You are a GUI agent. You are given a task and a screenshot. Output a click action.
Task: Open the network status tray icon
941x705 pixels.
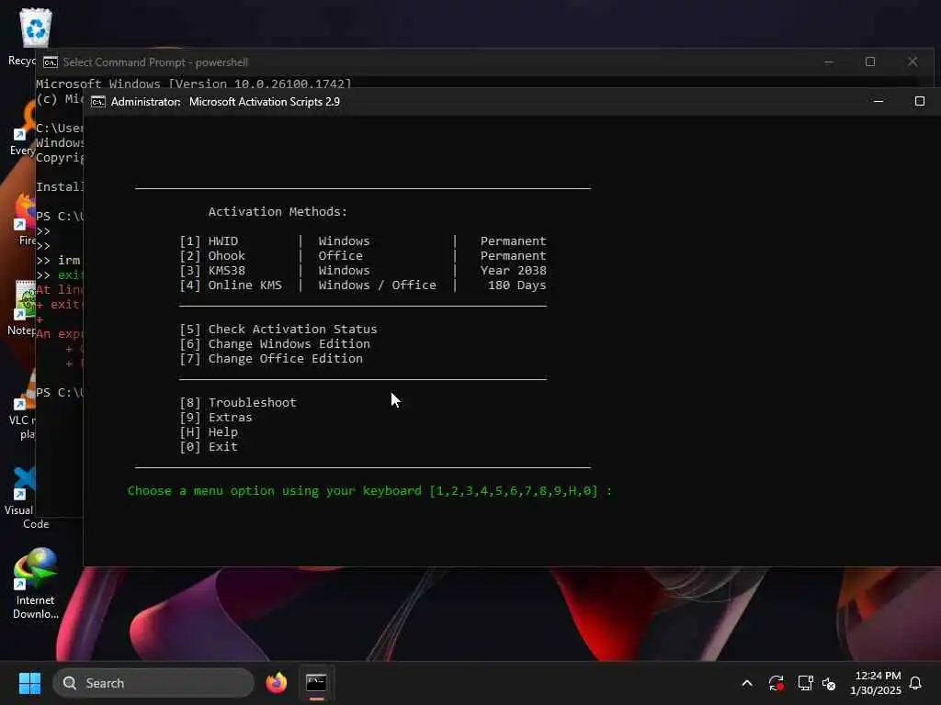click(x=805, y=683)
